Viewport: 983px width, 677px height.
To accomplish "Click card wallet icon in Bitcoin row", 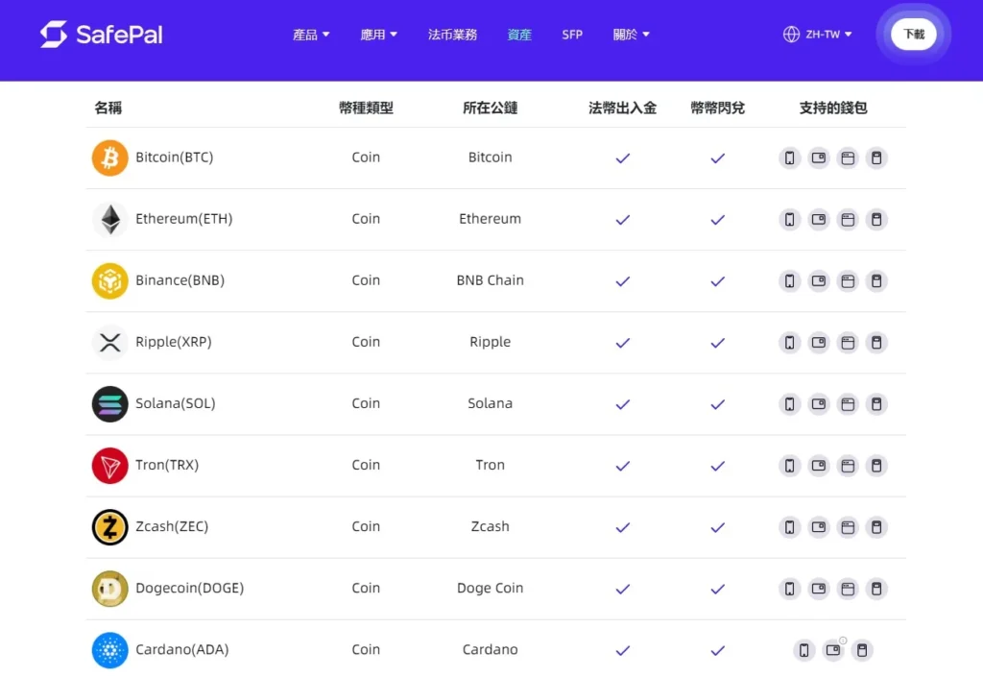I will click(x=819, y=157).
